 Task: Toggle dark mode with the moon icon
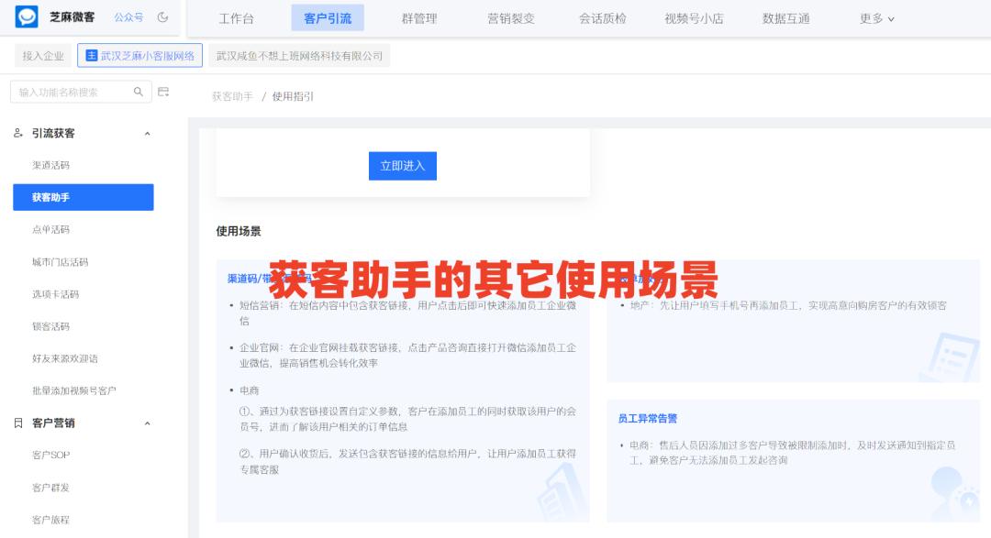pos(163,17)
